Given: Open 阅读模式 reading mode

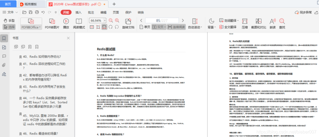Looking at the screenshot, I should [x=79, y=23].
